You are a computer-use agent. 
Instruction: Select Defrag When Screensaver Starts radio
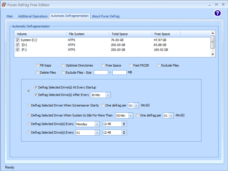click(29, 105)
